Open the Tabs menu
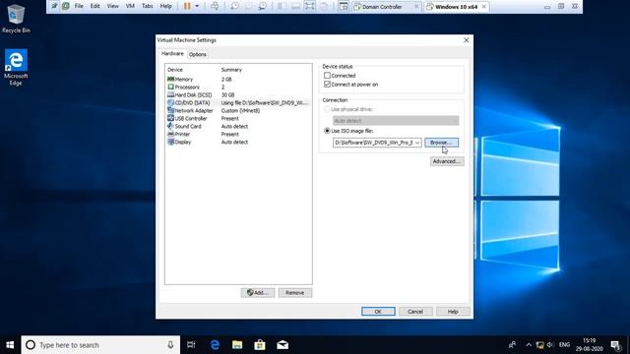The image size is (630, 354). [x=148, y=6]
